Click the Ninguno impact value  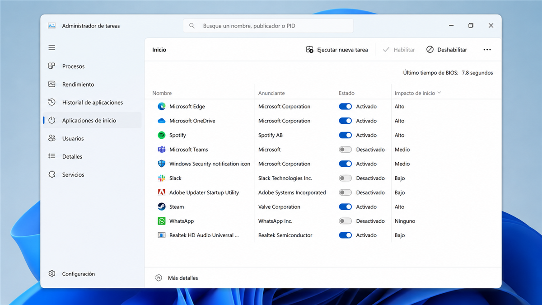405,221
